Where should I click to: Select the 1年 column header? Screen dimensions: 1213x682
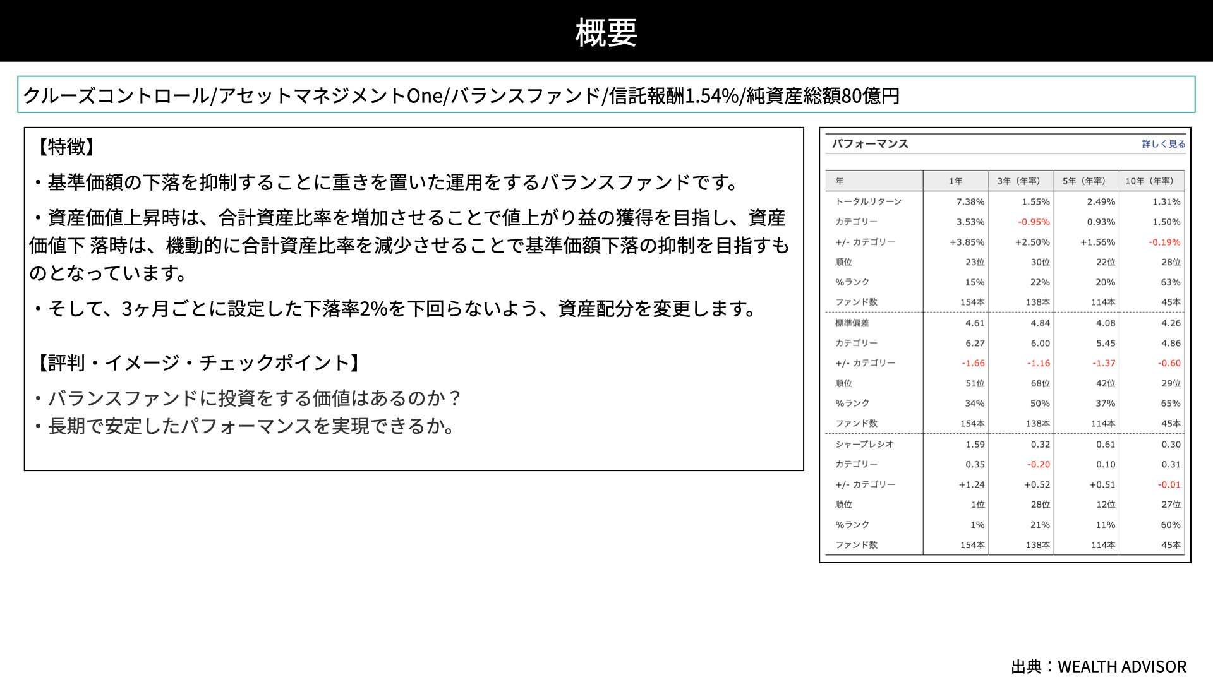click(955, 181)
